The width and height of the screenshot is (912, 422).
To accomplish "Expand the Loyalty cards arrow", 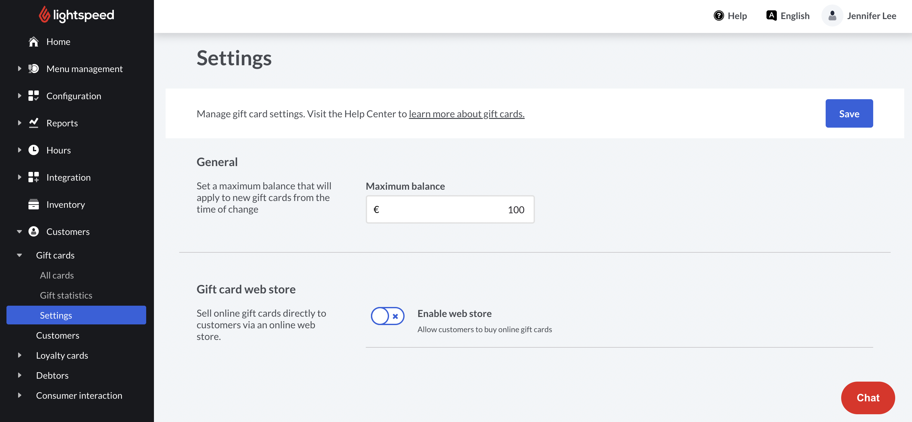I will (19, 355).
